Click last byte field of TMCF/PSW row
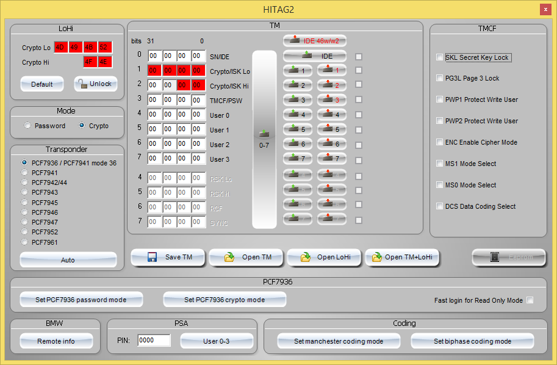This screenshot has height=365, width=557. pyautogui.click(x=198, y=100)
